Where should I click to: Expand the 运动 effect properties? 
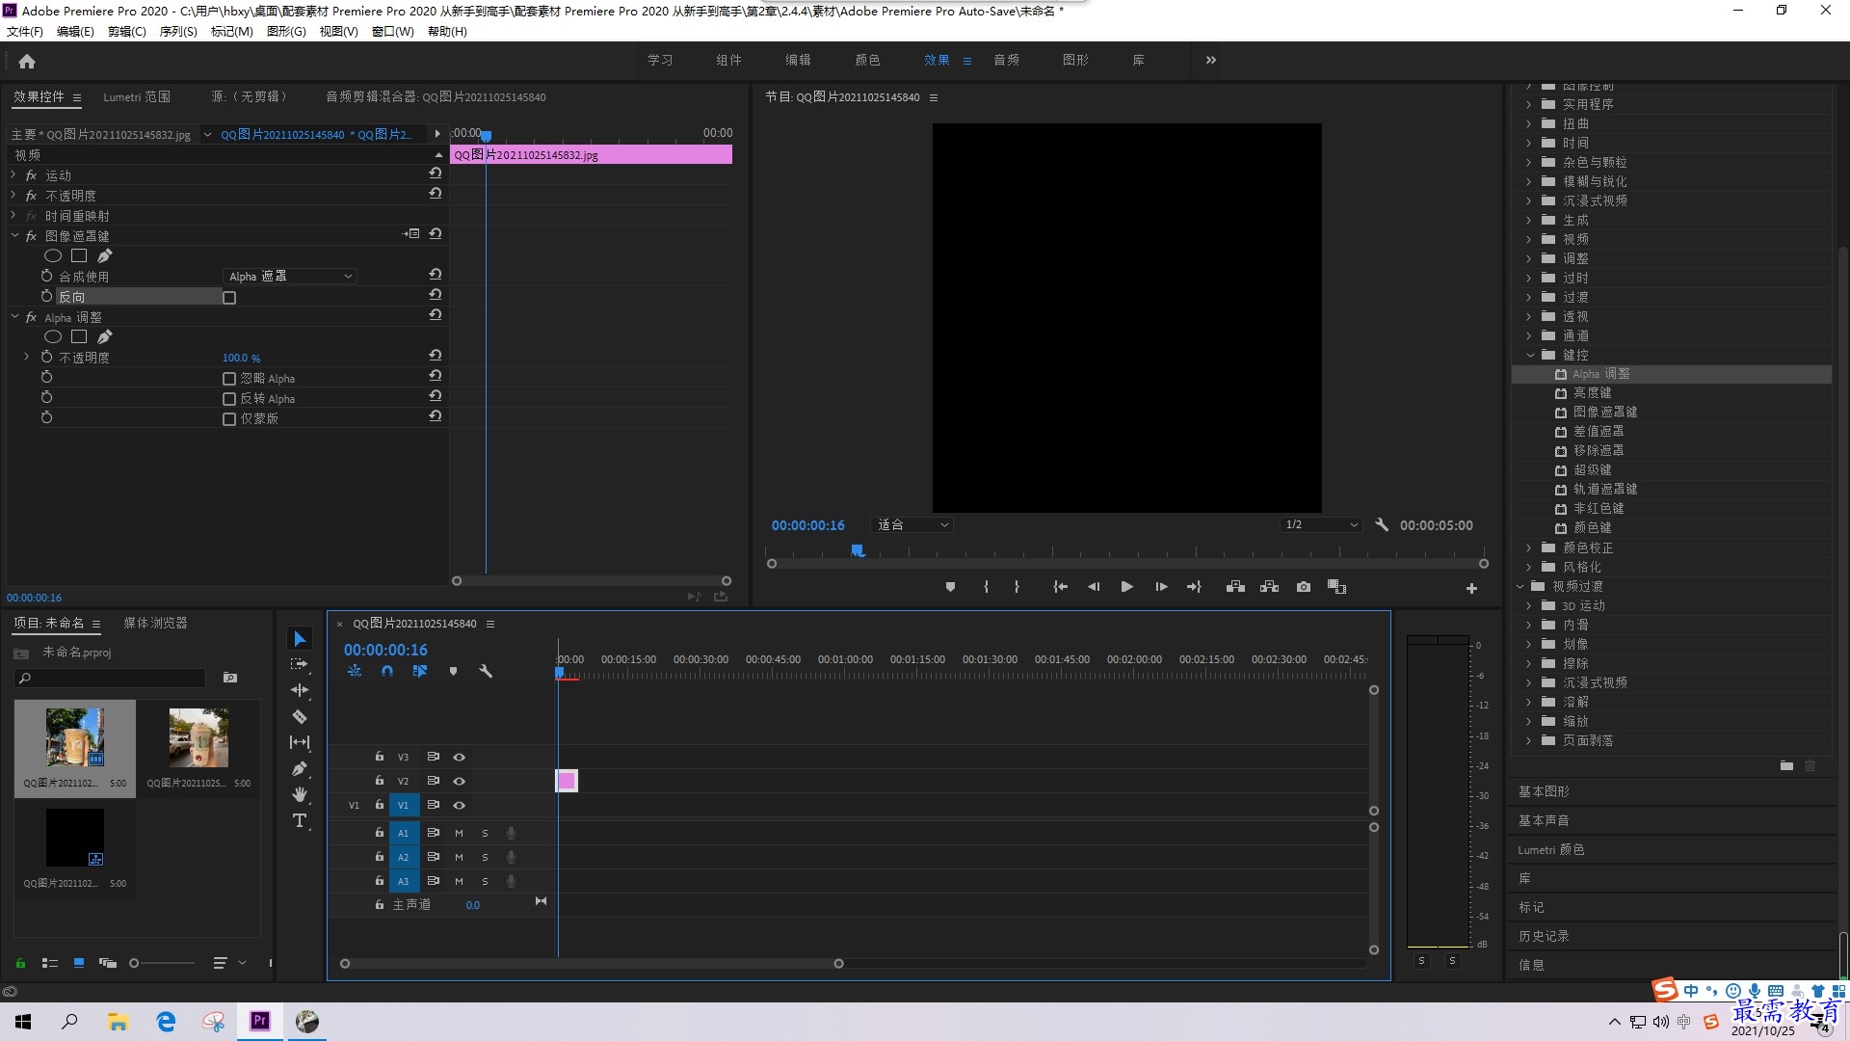click(x=13, y=175)
